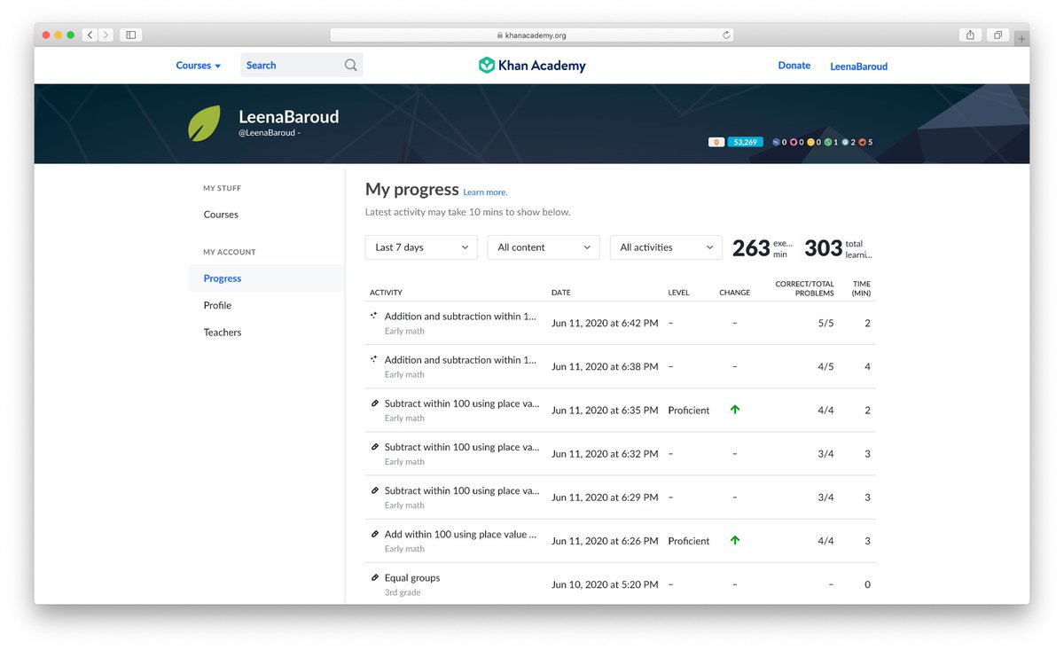
Task: Click the sparkle icon of the 6:38 PM activity
Action: (374, 358)
